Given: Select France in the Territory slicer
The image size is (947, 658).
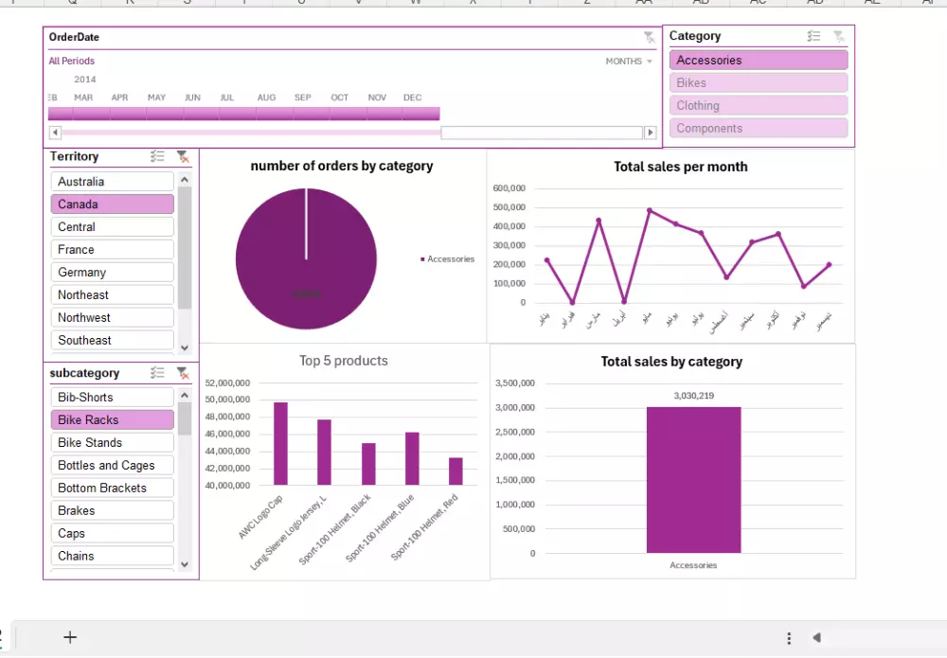Looking at the screenshot, I should pyautogui.click(x=112, y=249).
